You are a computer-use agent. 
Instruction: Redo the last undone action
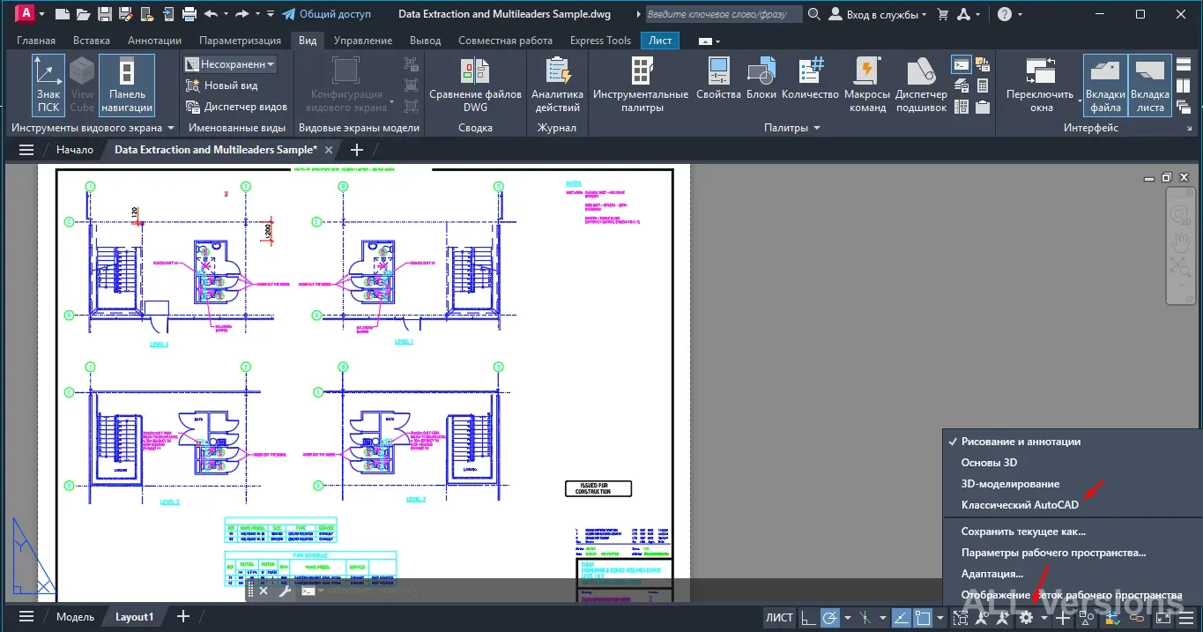coord(242,14)
